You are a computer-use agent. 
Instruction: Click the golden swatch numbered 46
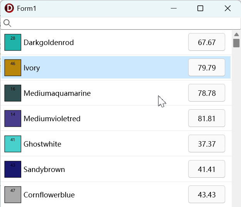(13, 68)
